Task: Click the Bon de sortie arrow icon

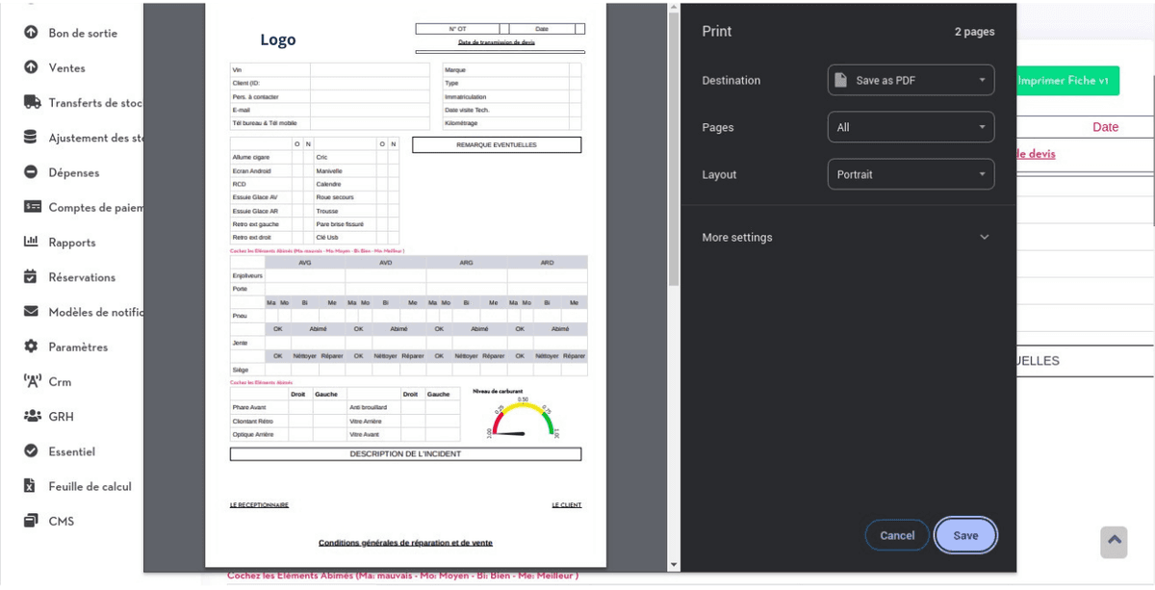Action: tap(31, 33)
